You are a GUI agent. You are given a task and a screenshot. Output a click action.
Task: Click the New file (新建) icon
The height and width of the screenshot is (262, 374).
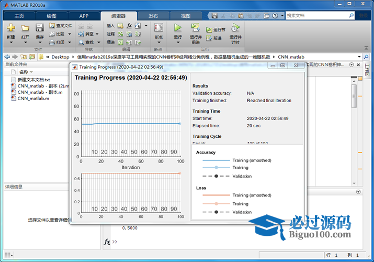tap(10, 29)
